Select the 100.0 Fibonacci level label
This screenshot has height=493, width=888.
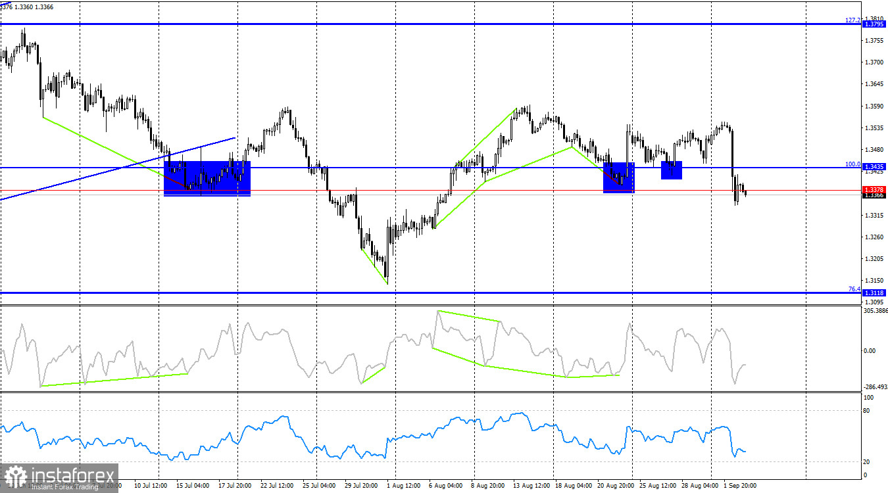pyautogui.click(x=853, y=164)
